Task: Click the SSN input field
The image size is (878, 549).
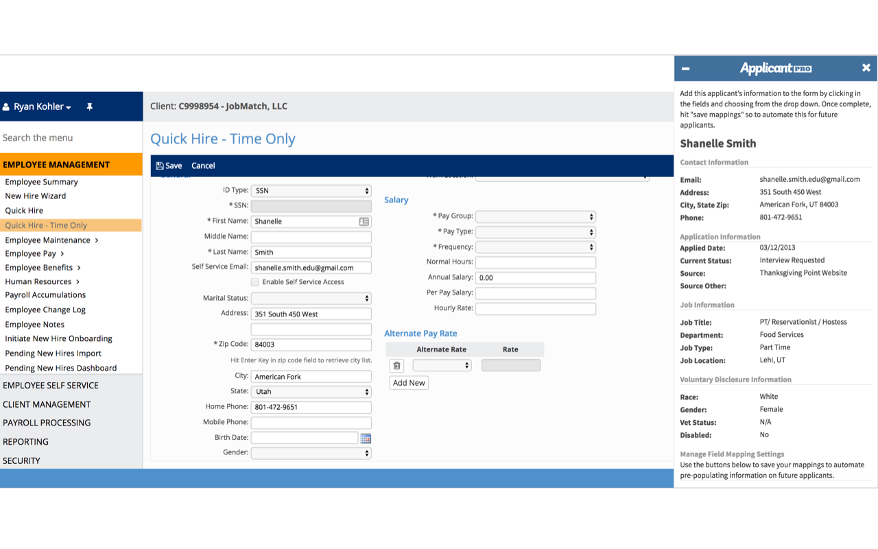Action: pos(311,206)
